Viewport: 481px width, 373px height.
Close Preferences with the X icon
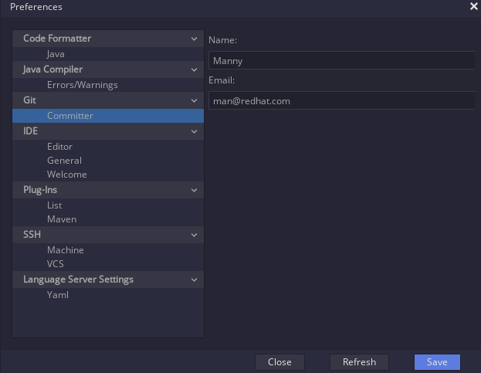473,6
